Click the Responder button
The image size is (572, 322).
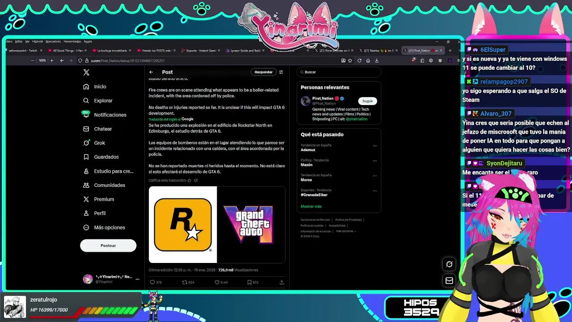263,72
